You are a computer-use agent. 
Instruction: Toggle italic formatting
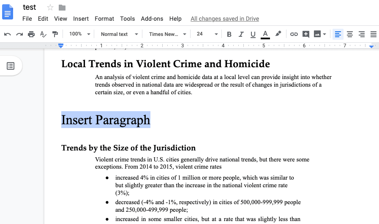coord(241,34)
